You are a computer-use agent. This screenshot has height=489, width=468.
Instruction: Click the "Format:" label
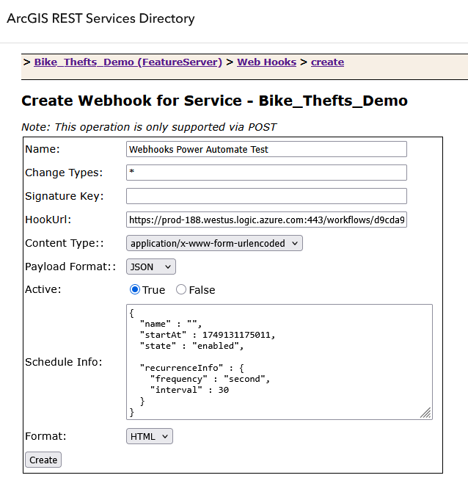(45, 436)
